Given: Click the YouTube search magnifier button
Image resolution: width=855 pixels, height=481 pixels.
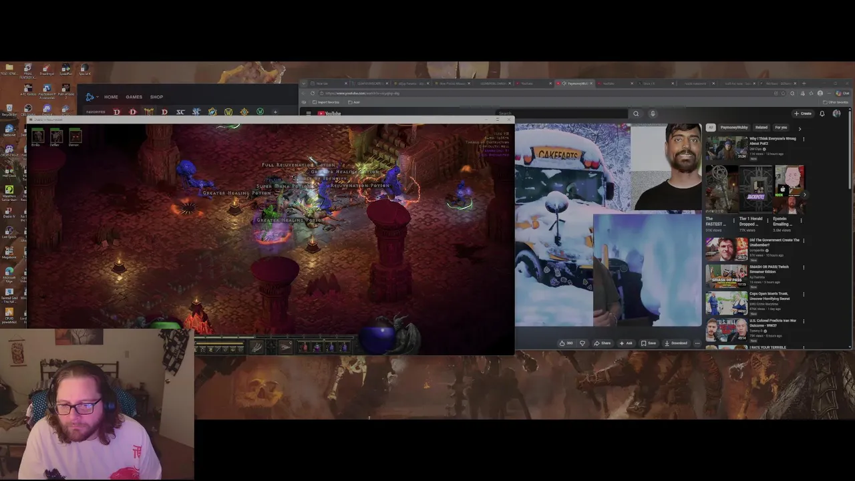Looking at the screenshot, I should [635, 114].
